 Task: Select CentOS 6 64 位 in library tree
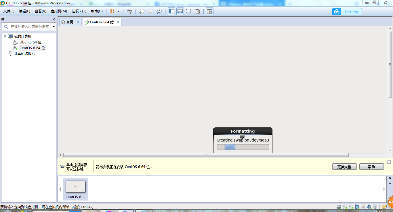point(32,48)
